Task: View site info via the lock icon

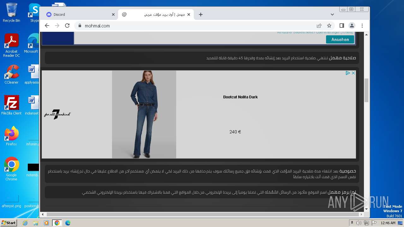Action: 80,26
